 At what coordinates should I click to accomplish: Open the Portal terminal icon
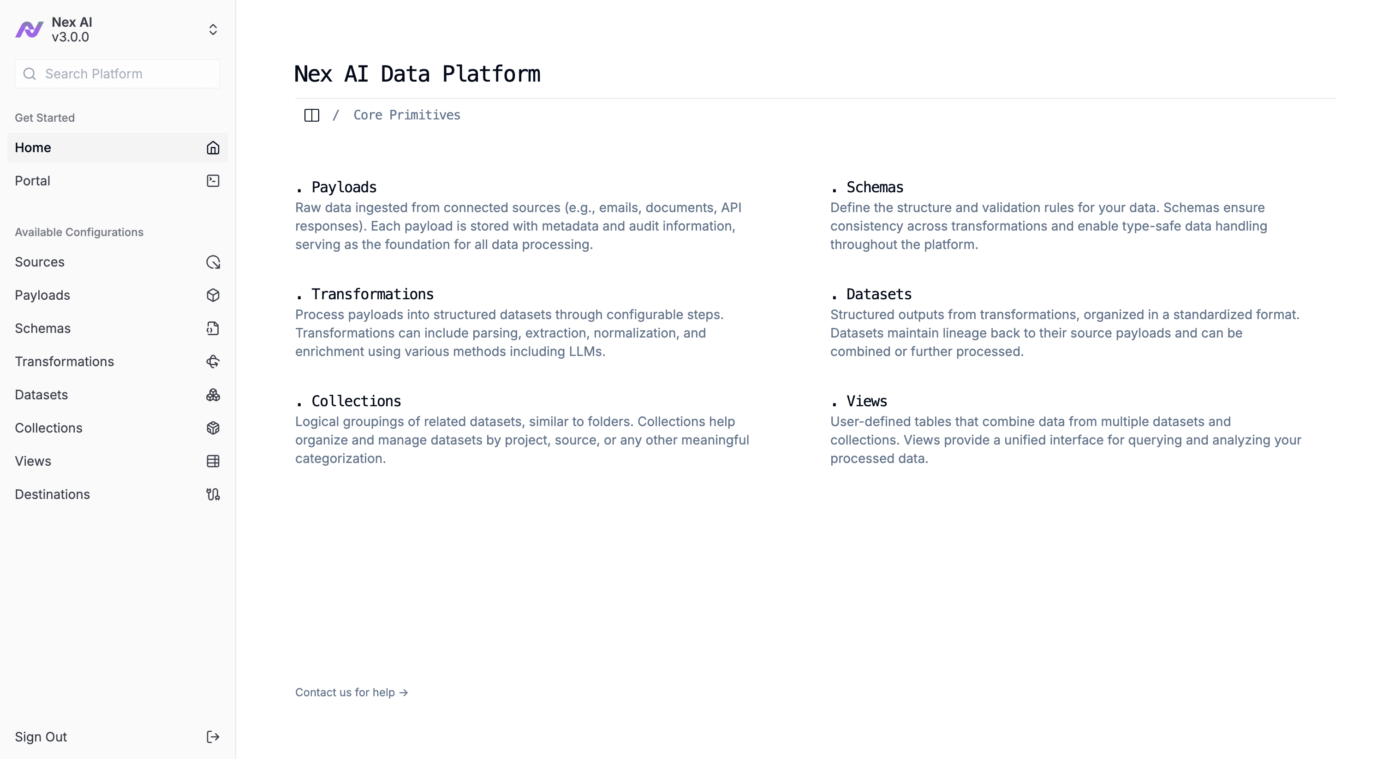click(x=213, y=181)
